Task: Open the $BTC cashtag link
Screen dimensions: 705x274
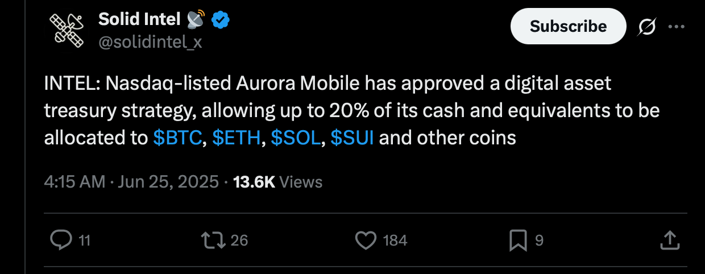Action: tap(178, 138)
